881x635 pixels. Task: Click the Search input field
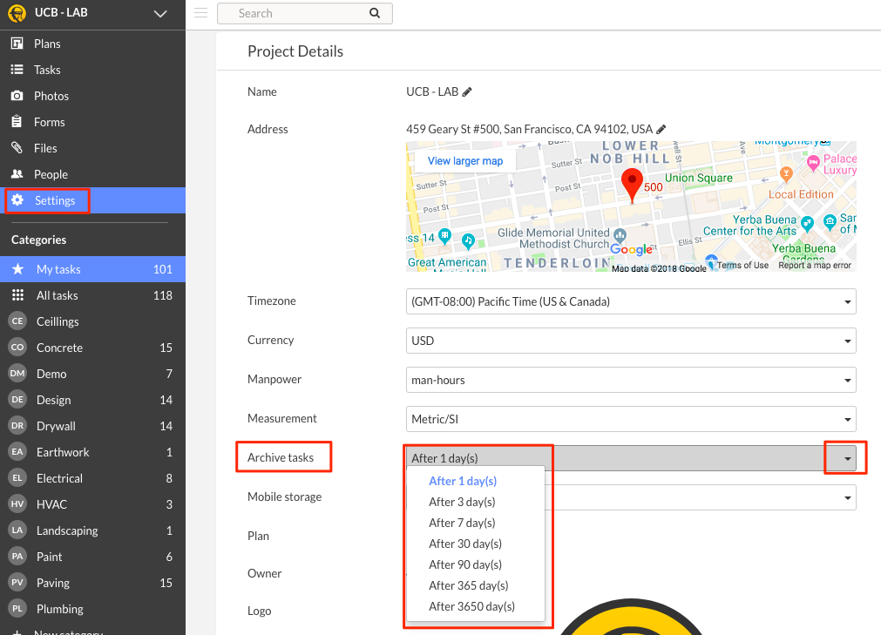pos(304,13)
